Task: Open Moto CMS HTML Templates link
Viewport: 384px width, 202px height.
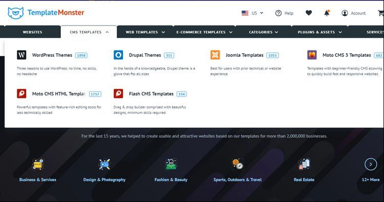Action: click(59, 94)
